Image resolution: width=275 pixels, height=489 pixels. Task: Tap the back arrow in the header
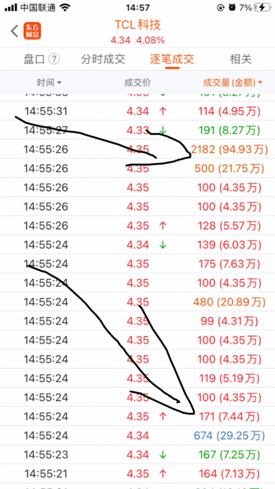tap(15, 31)
